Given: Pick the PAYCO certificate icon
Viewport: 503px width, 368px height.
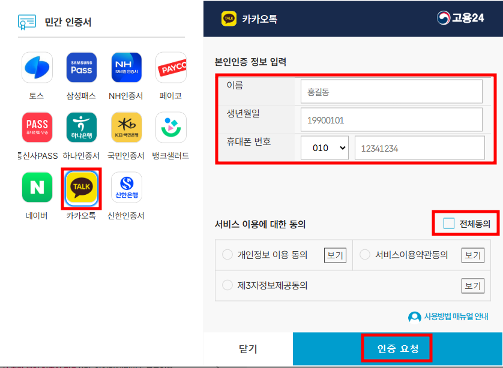Looking at the screenshot, I should point(171,68).
